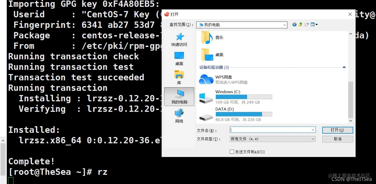
Task: Go back using the blue back arrow icon
Action: coord(295,25)
